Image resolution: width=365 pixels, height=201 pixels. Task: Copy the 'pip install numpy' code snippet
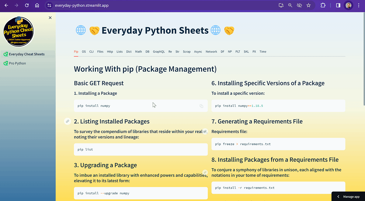tap(201, 106)
